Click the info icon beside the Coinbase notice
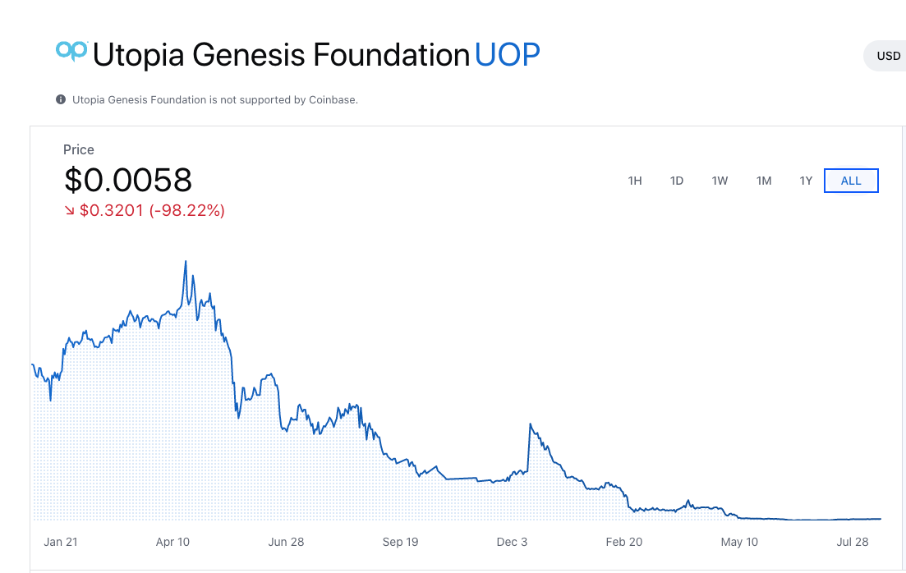This screenshot has height=573, width=906. (x=59, y=99)
